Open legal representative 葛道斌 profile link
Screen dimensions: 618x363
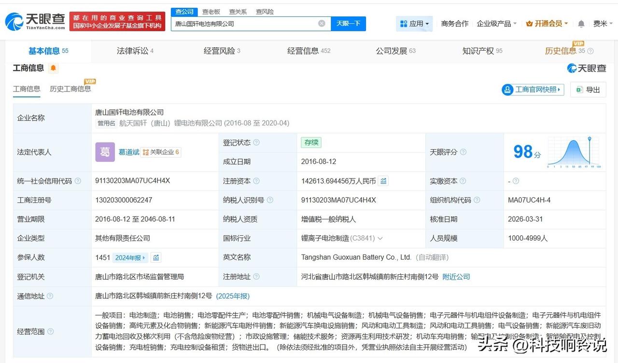coord(129,152)
